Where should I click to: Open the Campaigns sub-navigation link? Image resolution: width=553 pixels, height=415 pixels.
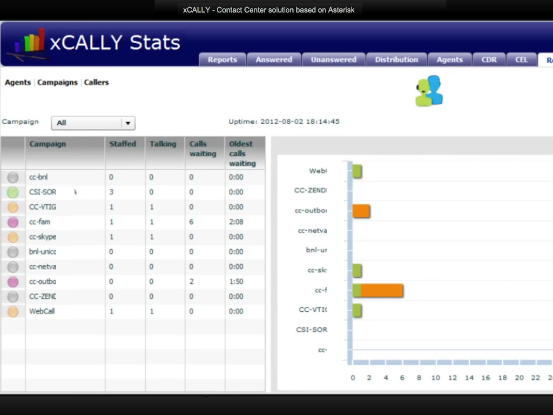(x=57, y=83)
